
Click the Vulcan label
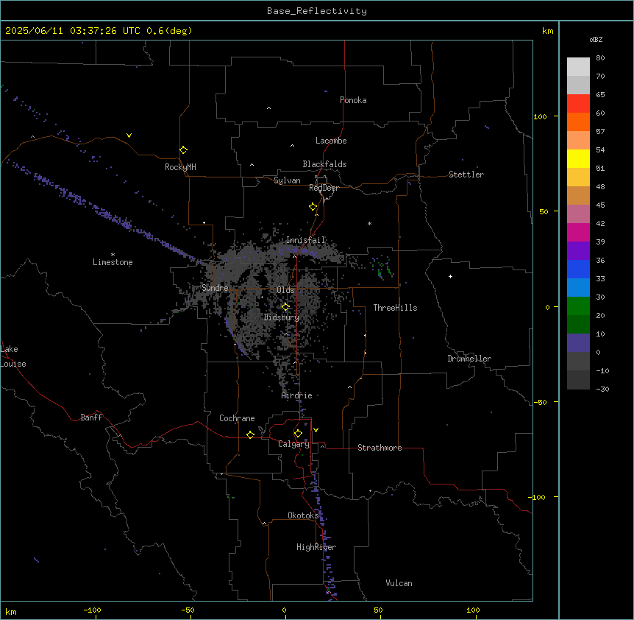pos(399,583)
